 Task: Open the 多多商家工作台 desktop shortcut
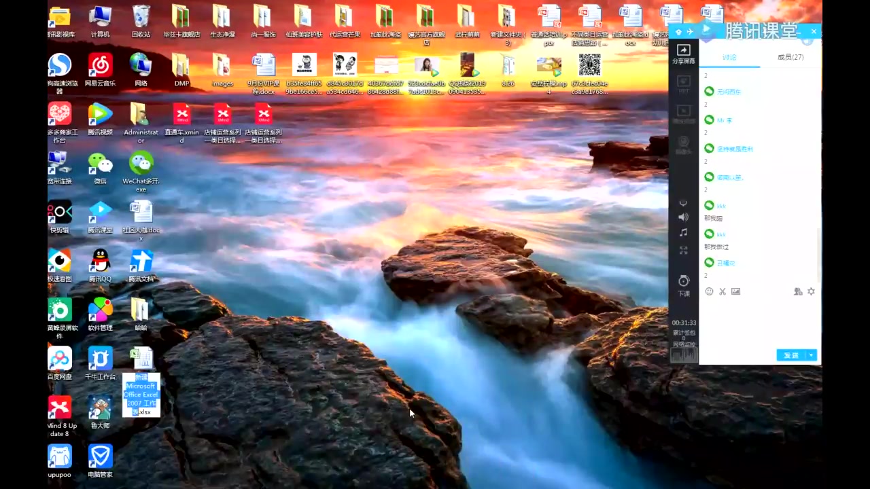click(59, 123)
